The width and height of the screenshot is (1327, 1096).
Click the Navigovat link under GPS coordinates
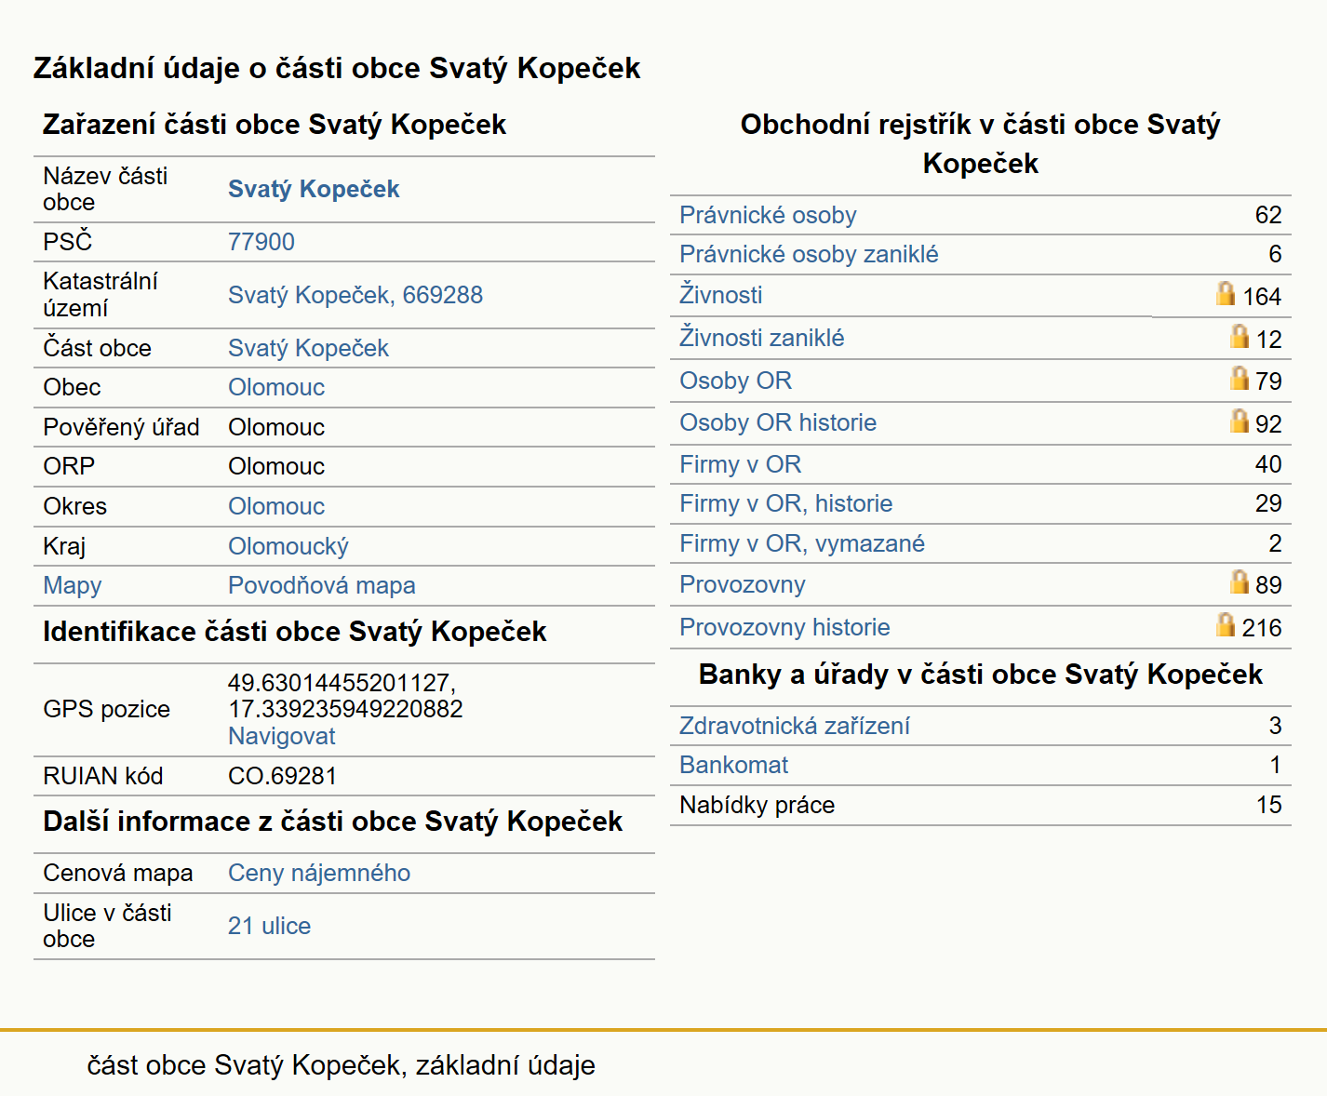(282, 736)
